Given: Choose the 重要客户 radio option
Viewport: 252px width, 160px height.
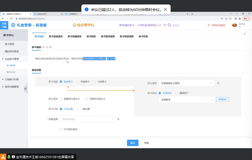Looking at the screenshot, I should coord(177,93).
